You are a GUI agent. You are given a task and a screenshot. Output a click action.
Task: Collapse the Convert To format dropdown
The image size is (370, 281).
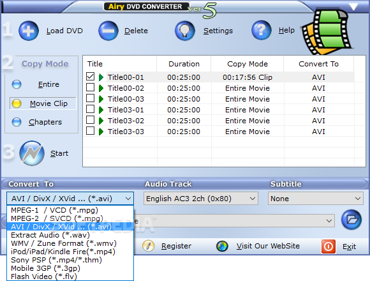(x=128, y=199)
